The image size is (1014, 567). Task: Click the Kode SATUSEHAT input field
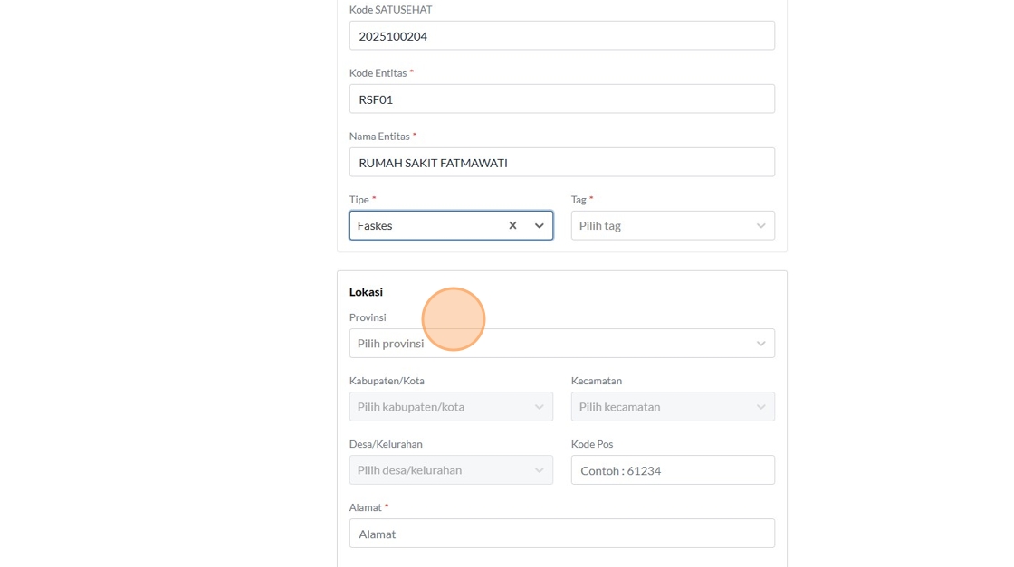coord(561,36)
